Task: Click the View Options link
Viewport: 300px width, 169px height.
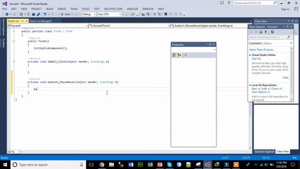Action: (259, 92)
